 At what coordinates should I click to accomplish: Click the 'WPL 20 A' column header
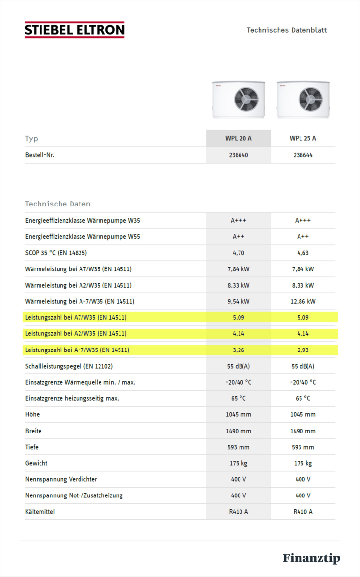tap(239, 138)
